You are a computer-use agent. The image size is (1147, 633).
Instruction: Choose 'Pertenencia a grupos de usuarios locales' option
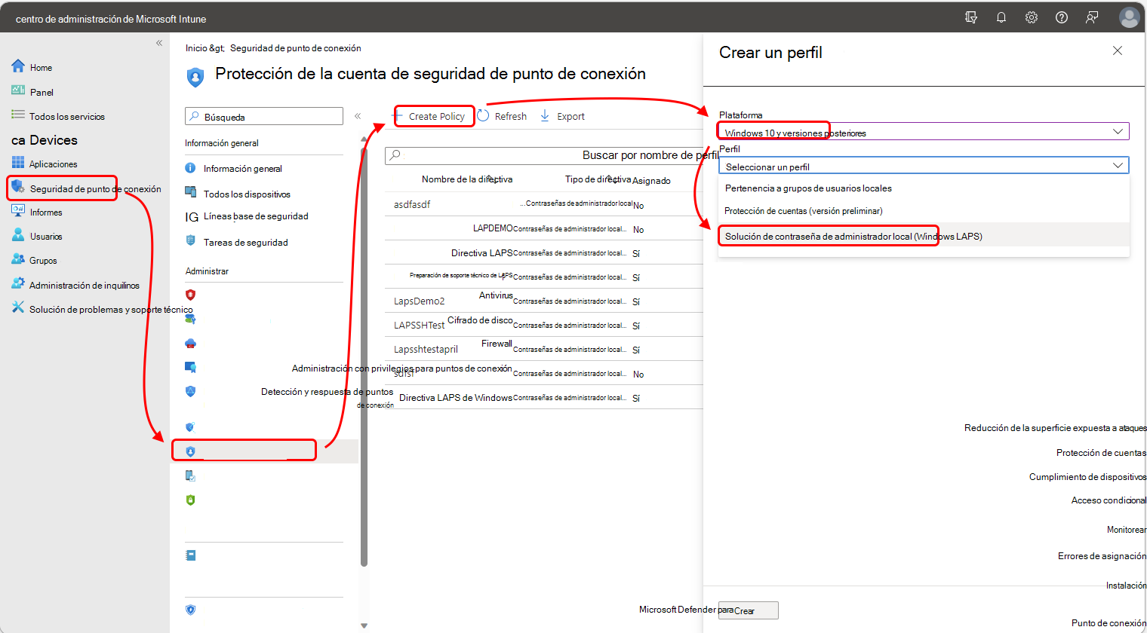coord(808,188)
